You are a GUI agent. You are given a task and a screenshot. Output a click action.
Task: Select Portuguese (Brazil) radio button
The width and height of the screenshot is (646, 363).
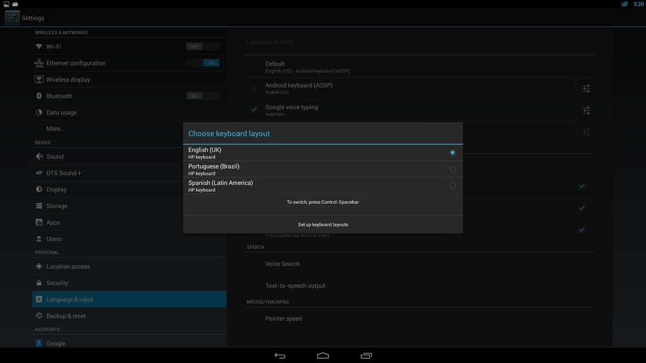tap(452, 169)
